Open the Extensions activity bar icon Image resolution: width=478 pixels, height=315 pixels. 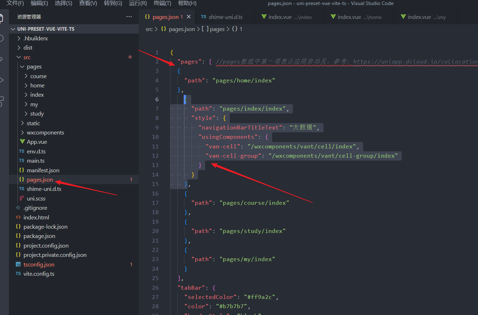[x=1, y=101]
